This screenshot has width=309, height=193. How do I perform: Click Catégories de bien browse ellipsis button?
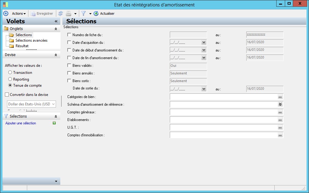pyautogui.click(x=280, y=97)
